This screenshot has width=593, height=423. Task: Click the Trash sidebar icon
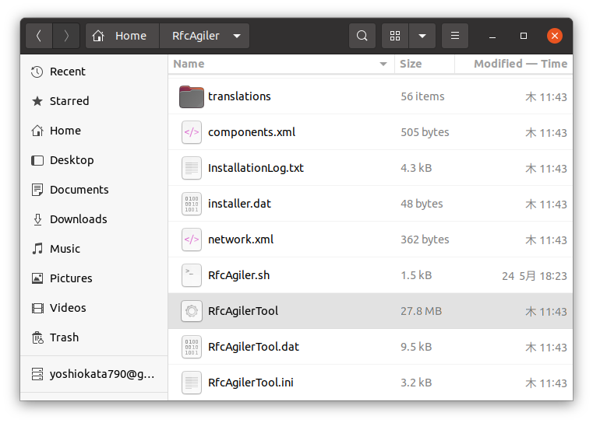[x=37, y=337]
